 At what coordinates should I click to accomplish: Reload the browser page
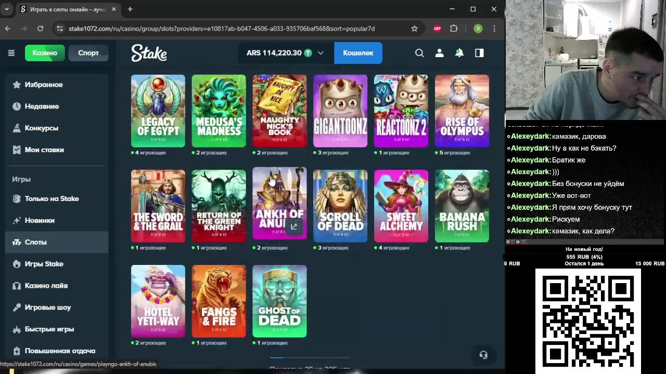click(x=40, y=29)
